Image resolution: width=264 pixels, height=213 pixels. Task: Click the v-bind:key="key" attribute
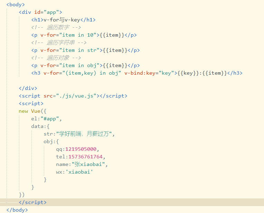pyautogui.click(x=149, y=73)
